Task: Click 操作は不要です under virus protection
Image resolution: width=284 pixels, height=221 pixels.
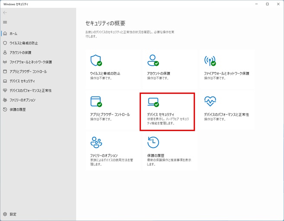Action: [x=101, y=78]
